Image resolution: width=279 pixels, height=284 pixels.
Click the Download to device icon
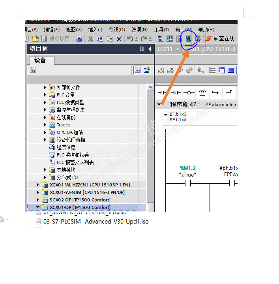[170, 38]
